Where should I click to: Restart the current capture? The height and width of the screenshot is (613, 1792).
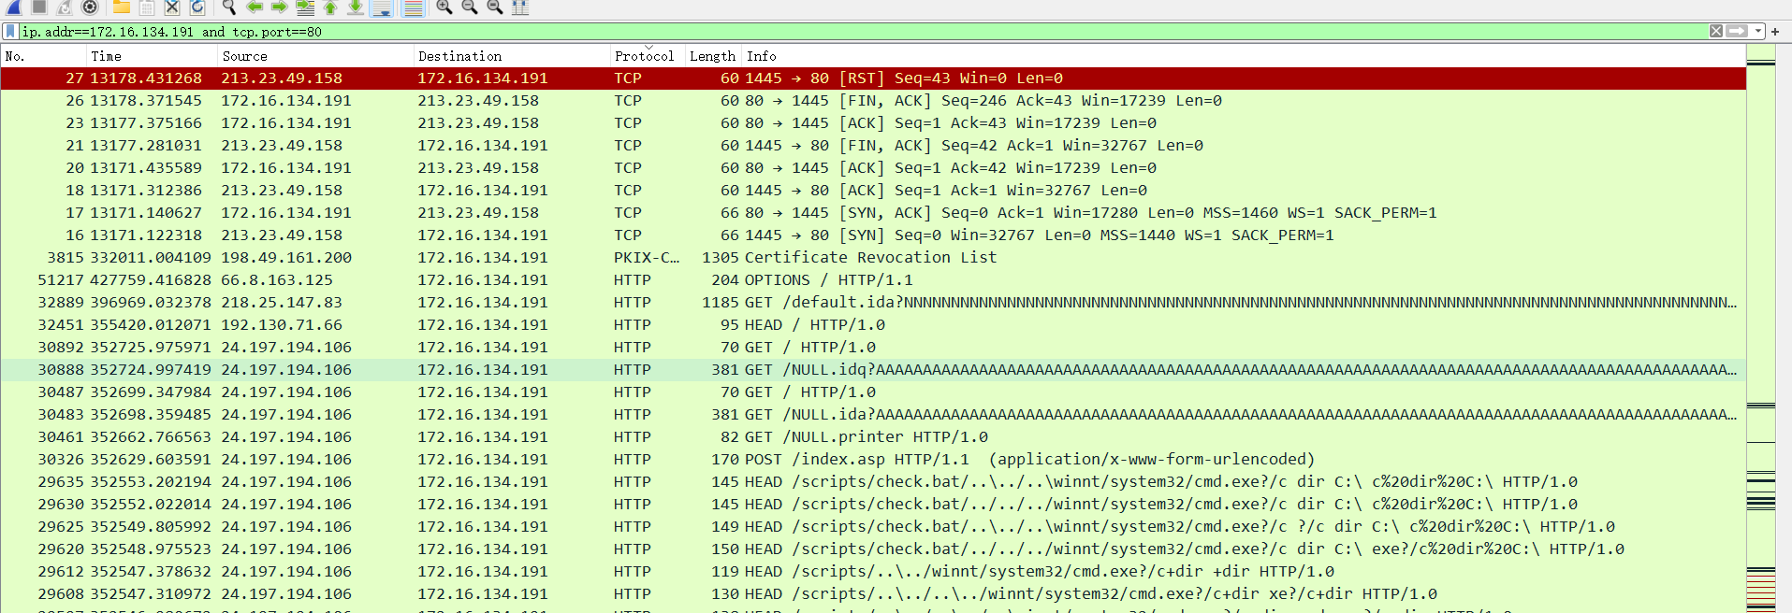(x=65, y=7)
